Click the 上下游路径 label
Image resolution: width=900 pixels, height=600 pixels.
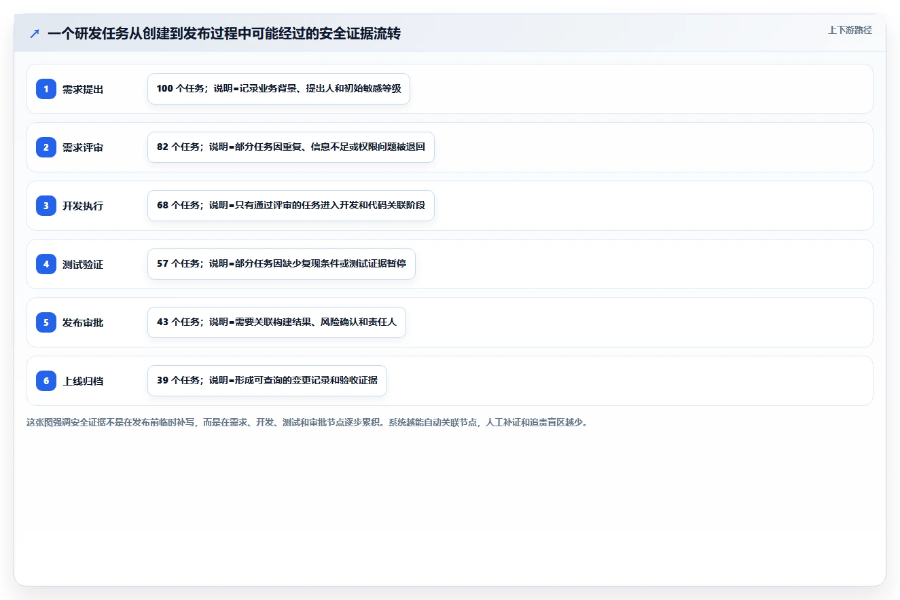click(x=850, y=30)
